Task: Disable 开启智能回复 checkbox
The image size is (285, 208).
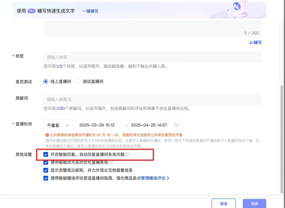Action: click(x=46, y=154)
